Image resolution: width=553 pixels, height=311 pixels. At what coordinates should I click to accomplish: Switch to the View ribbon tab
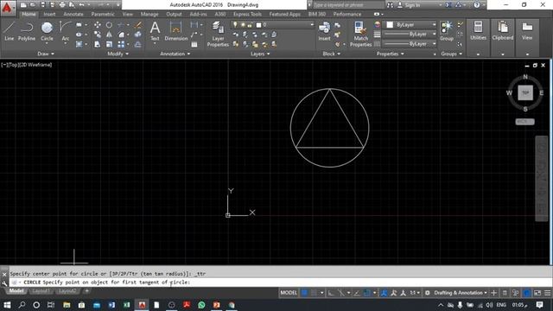(127, 14)
